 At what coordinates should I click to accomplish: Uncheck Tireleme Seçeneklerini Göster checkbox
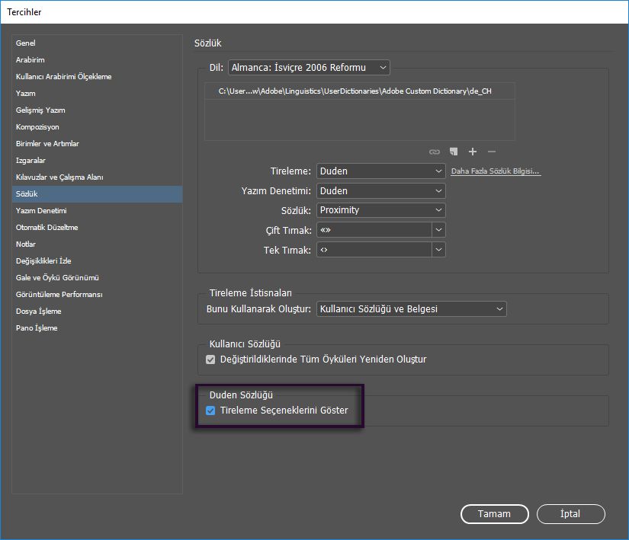(x=210, y=411)
